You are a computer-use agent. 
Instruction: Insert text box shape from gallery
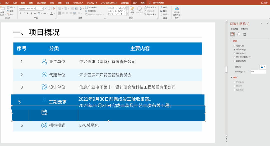(x=109, y=8)
